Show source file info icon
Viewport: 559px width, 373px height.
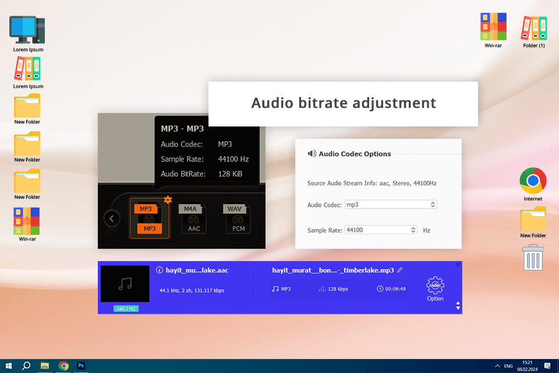pos(160,270)
